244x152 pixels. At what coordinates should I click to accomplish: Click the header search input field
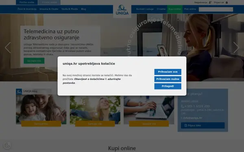point(216,9)
